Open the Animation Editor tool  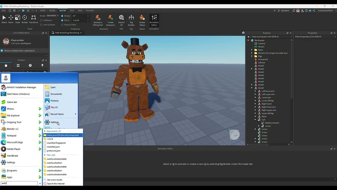pyautogui.click(x=154, y=20)
